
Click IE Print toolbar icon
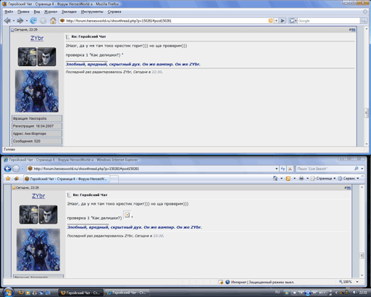(301, 179)
